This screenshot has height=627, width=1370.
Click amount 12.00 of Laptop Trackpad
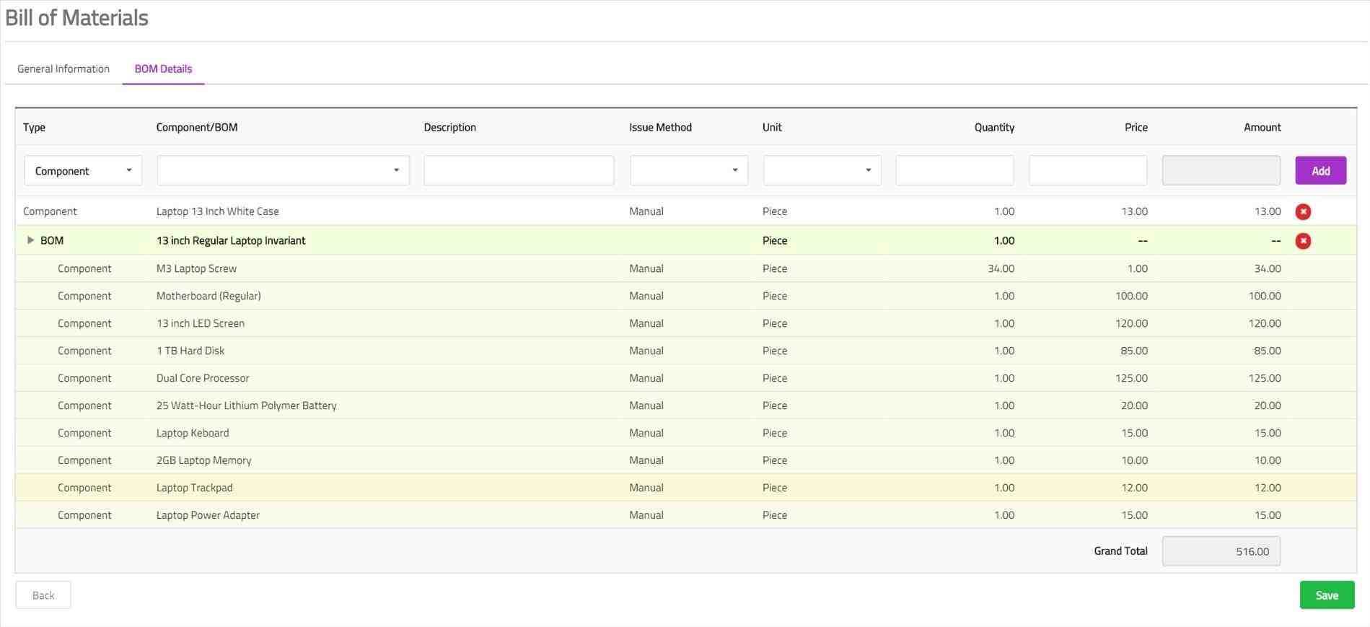click(x=1268, y=488)
